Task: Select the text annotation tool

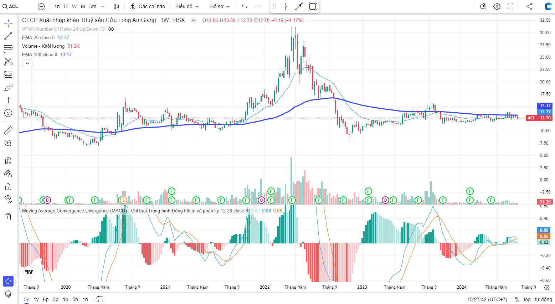Action: click(8, 100)
